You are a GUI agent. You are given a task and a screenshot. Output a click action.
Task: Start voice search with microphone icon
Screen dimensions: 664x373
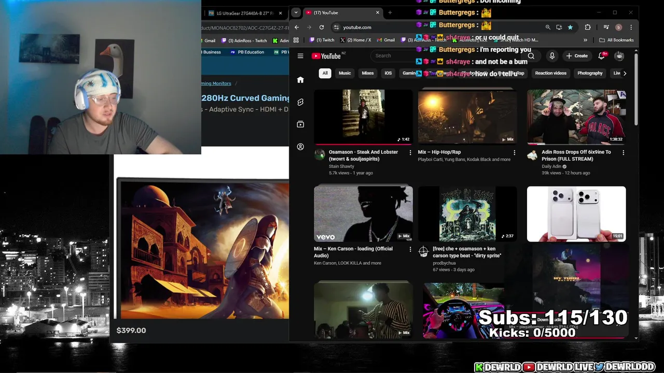(552, 56)
